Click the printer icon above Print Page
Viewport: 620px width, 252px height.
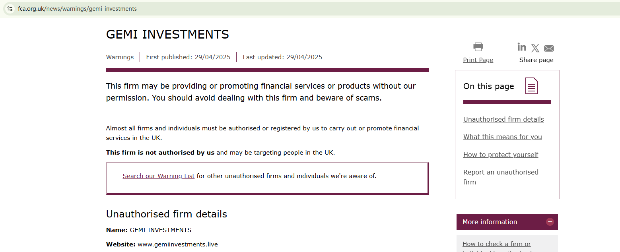[478, 47]
